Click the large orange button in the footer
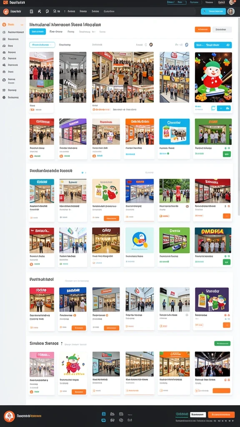Screen dimensions: 240x427 click(221, 415)
